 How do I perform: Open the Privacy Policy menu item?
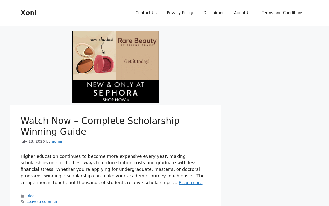pos(180,13)
